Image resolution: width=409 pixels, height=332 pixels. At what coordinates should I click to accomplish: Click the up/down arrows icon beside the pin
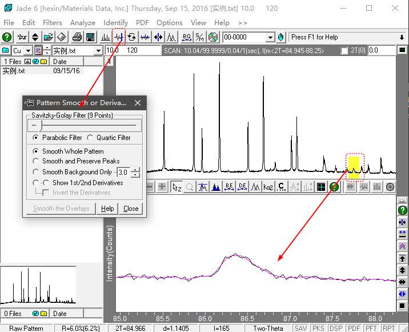pos(35,37)
